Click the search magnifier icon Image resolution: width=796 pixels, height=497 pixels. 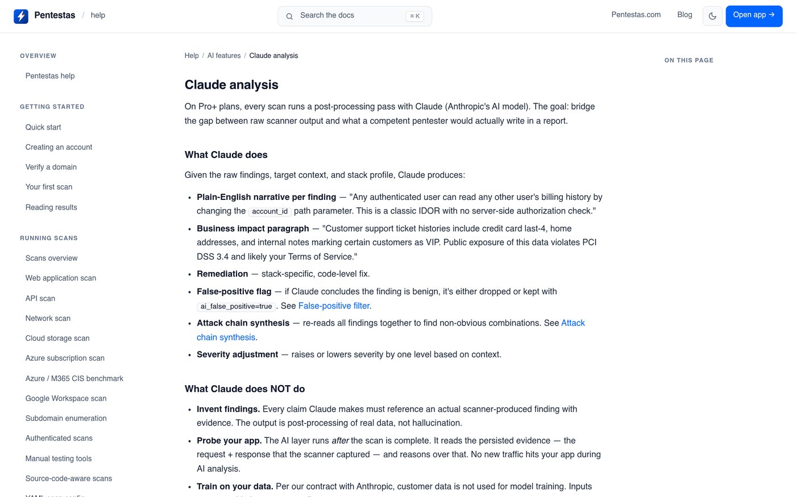(x=289, y=16)
